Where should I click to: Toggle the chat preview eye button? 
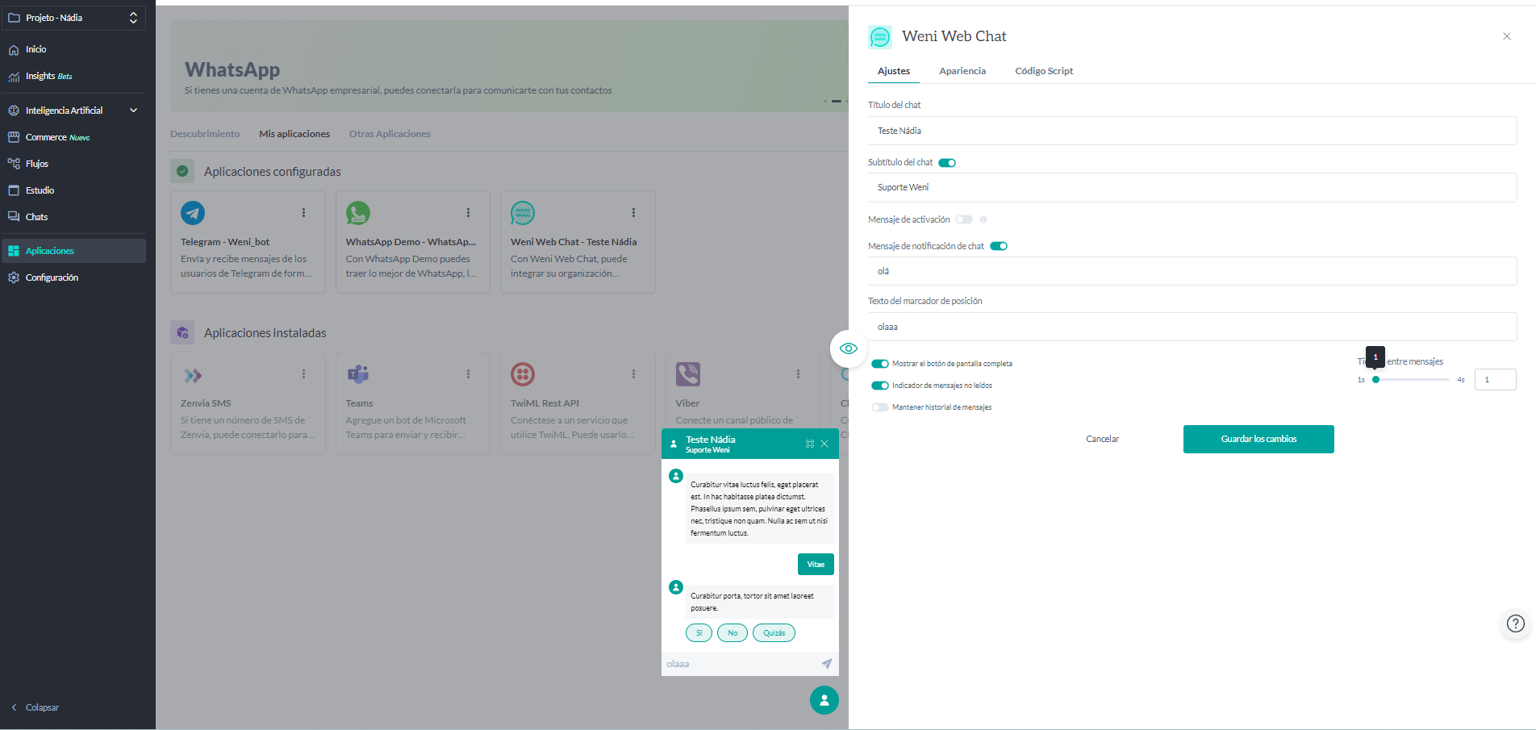click(849, 348)
